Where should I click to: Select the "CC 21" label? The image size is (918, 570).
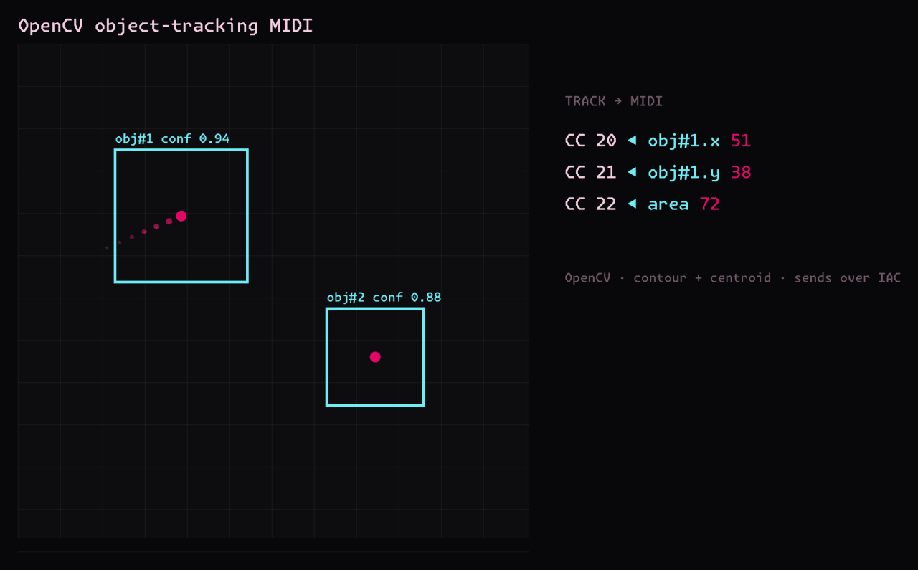pyautogui.click(x=591, y=172)
